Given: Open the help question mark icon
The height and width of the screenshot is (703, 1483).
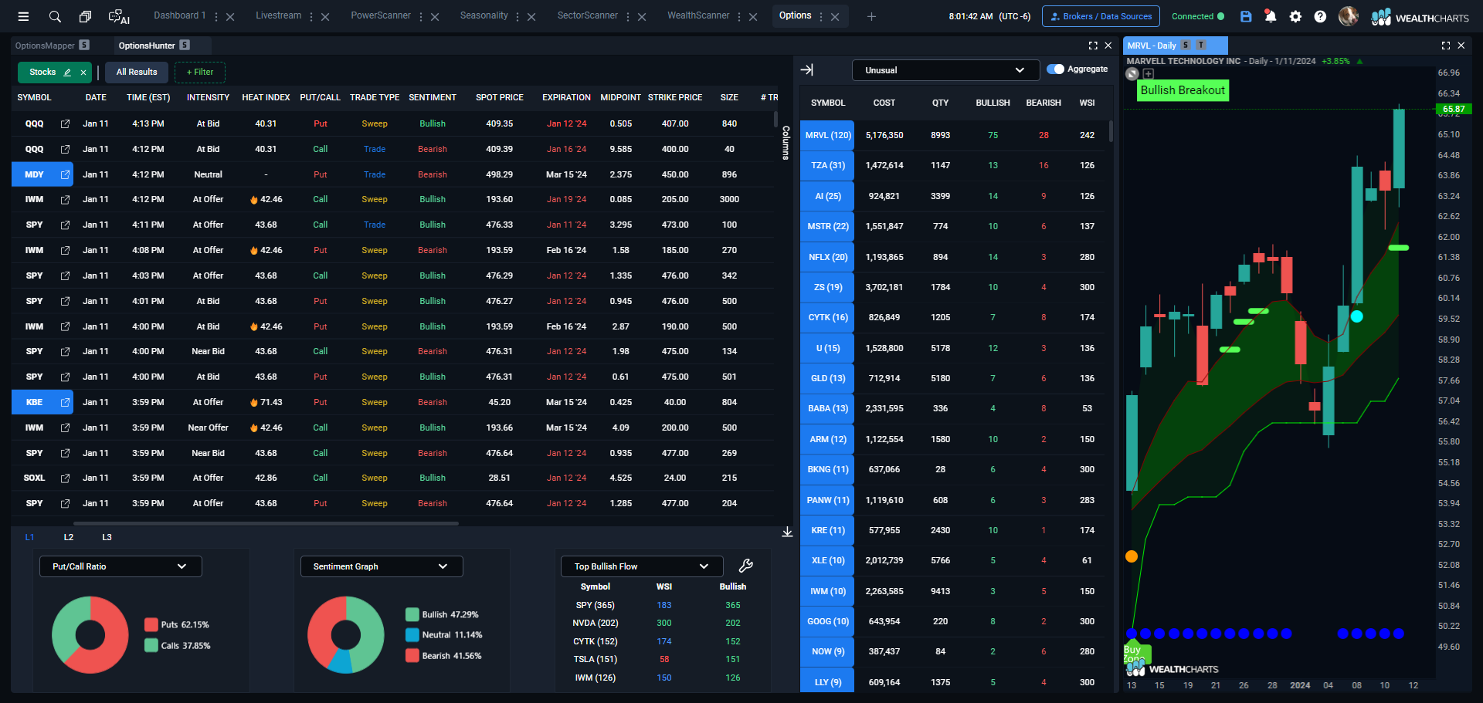Looking at the screenshot, I should (1320, 16).
